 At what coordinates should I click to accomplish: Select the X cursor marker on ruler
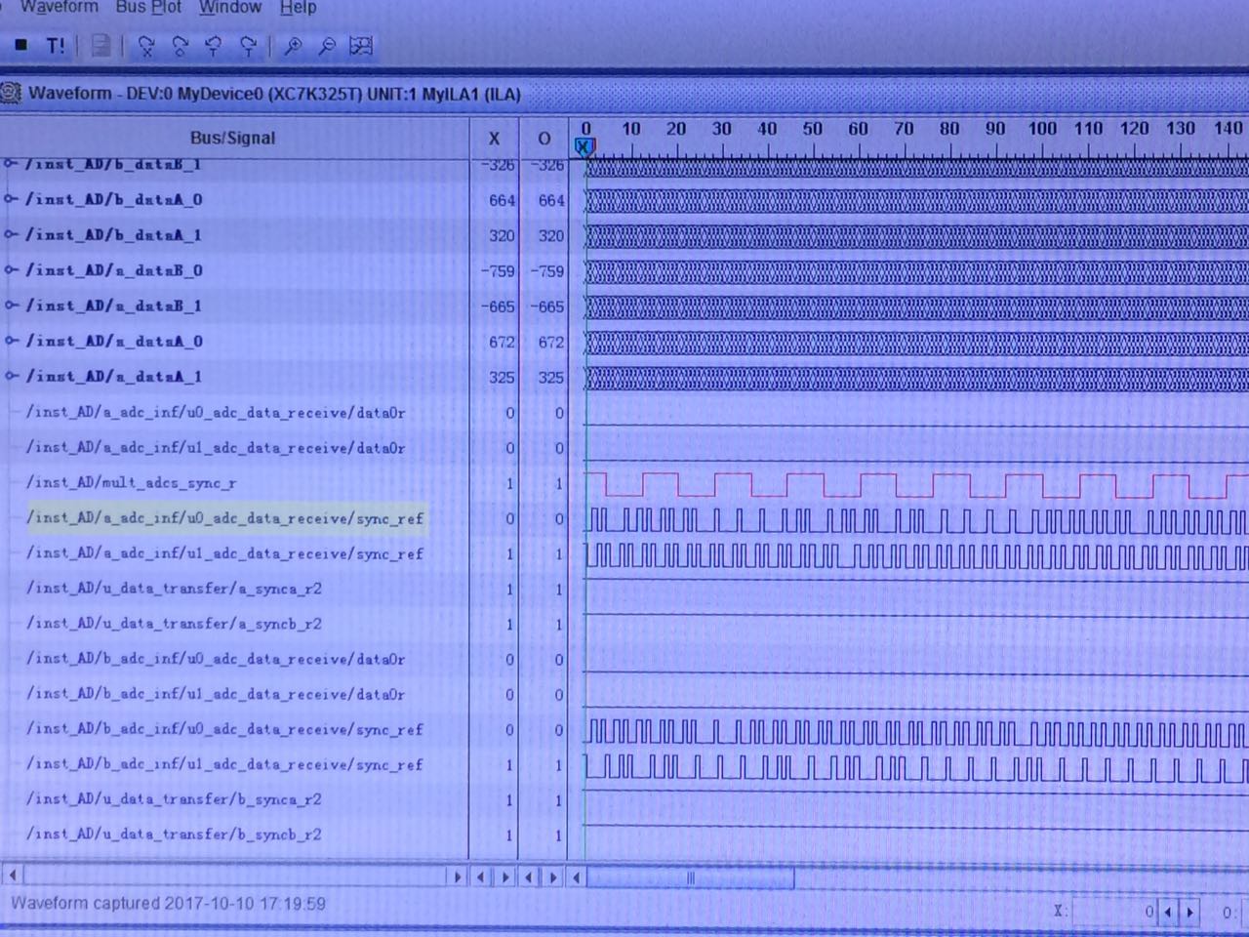click(x=584, y=146)
